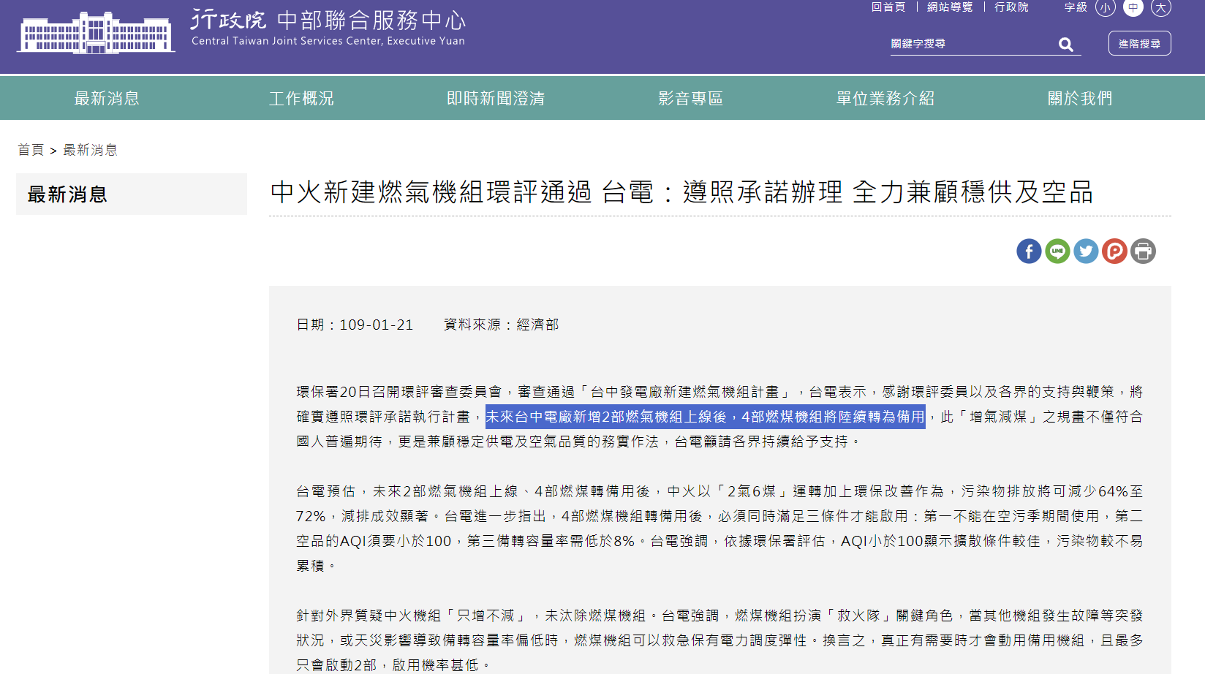Go to 首頁 in the breadcrumb
The width and height of the screenshot is (1205, 674).
[x=31, y=150]
